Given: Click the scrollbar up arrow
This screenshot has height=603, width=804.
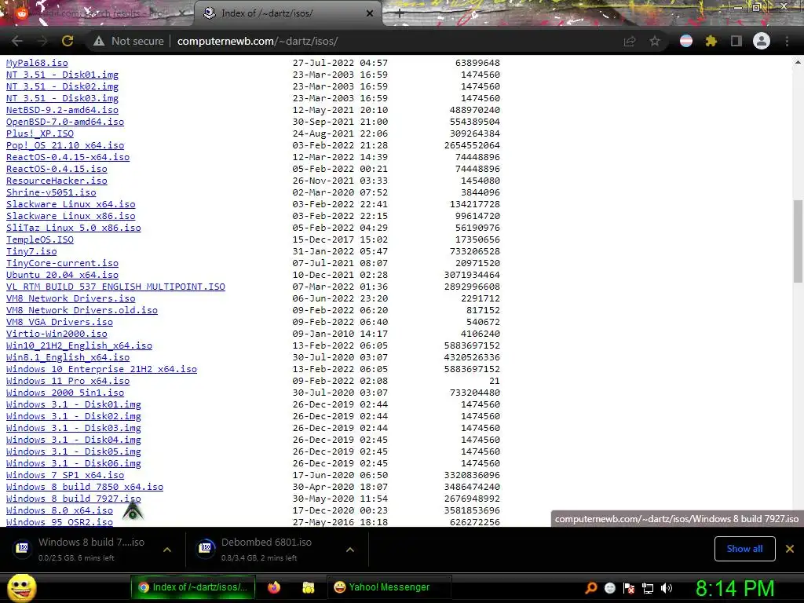Looking at the screenshot, I should (798, 62).
